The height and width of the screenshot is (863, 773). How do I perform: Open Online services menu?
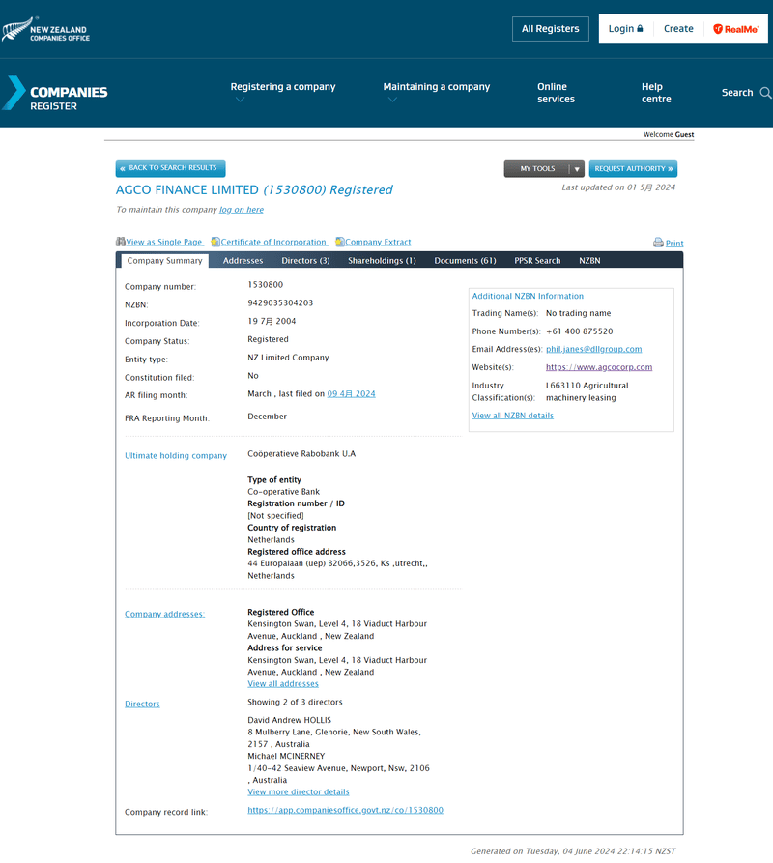click(556, 93)
